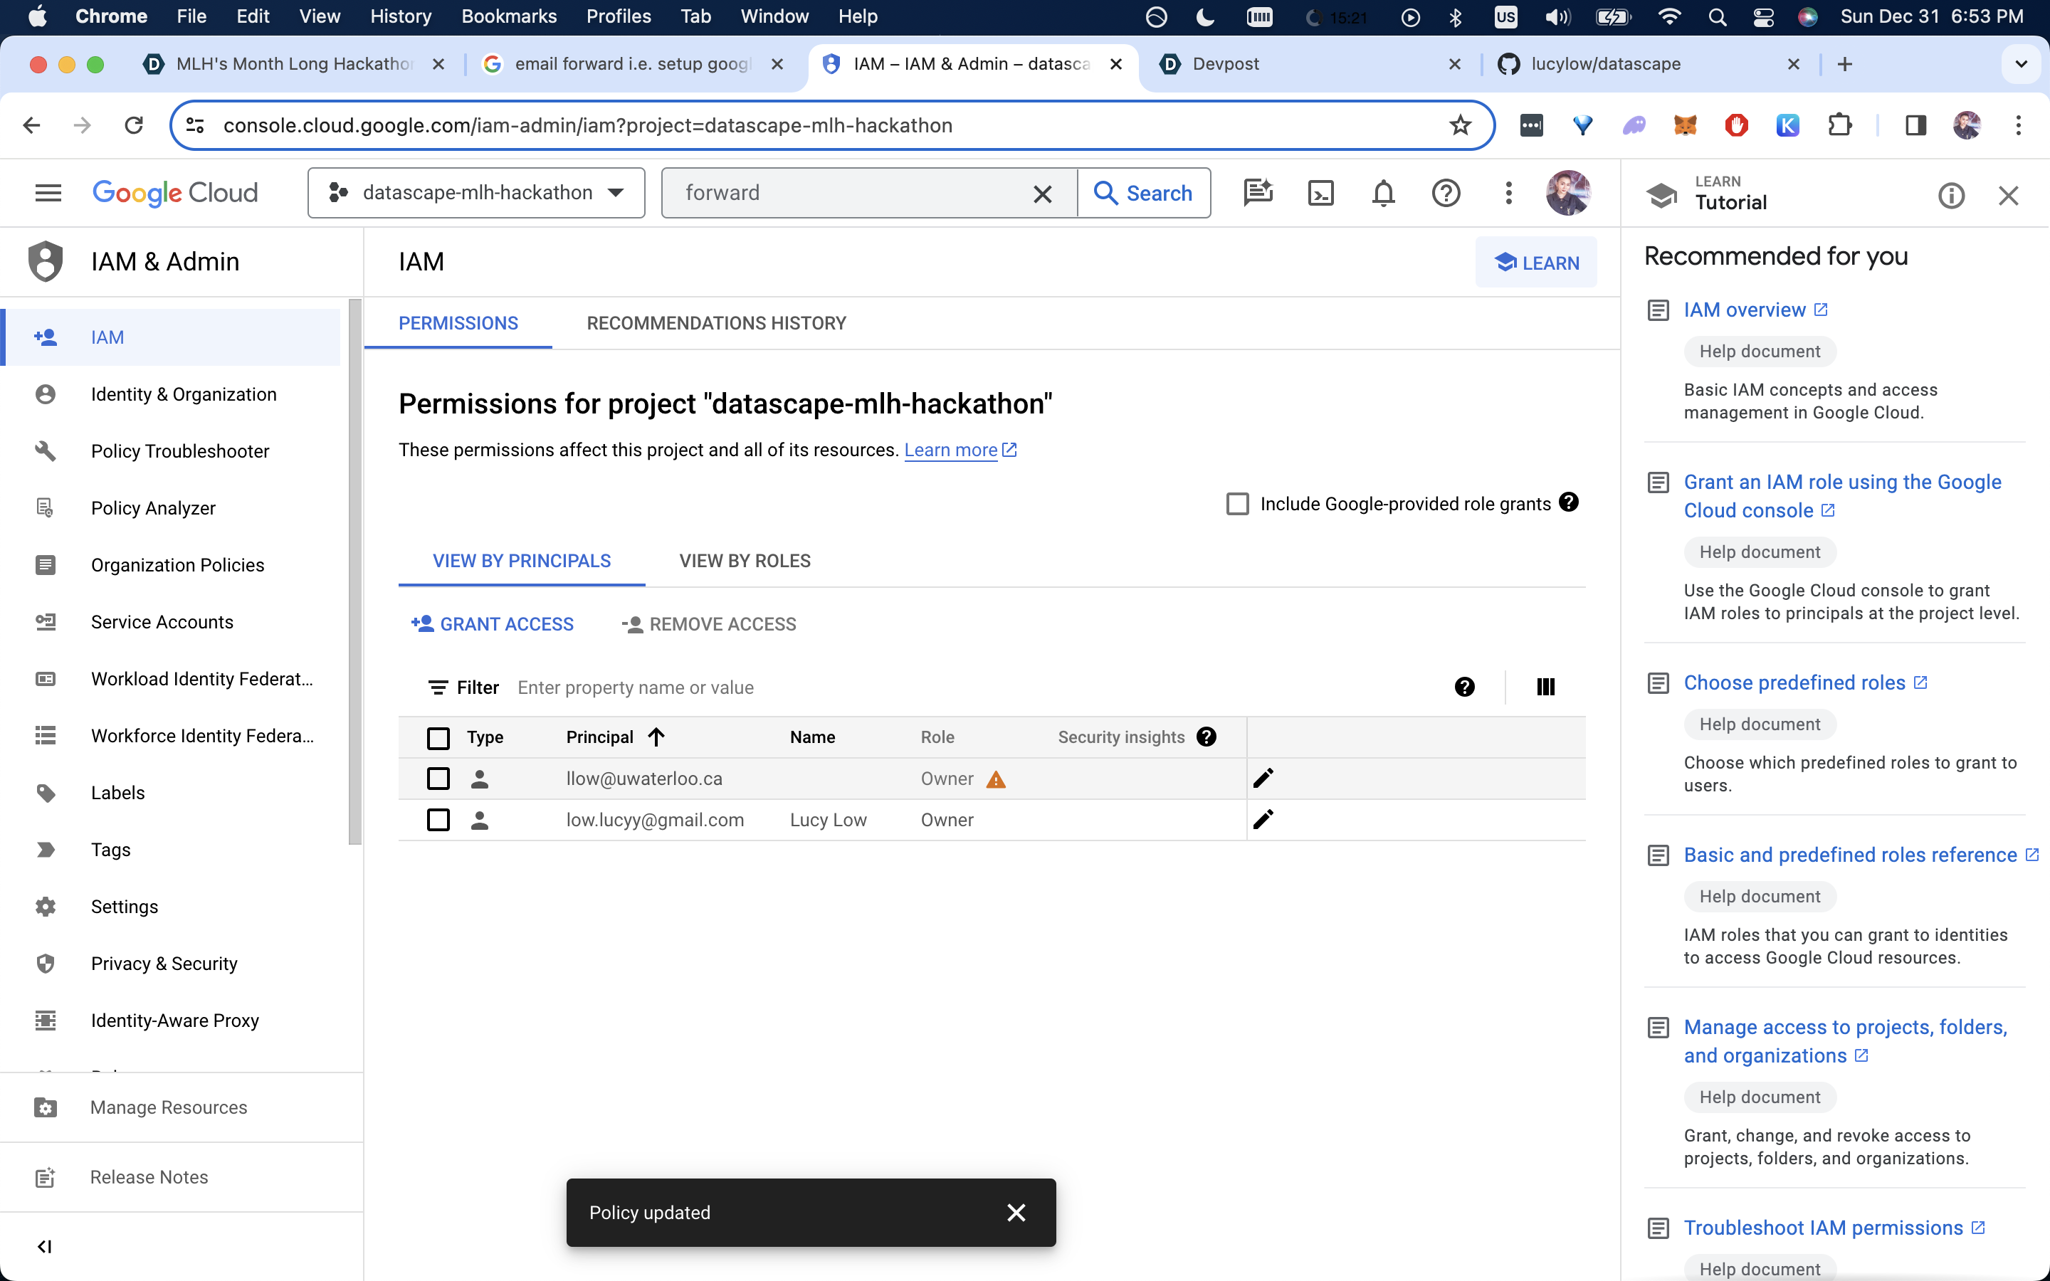Open Cloud Shell terminal icon
This screenshot has width=2050, height=1281.
pyautogui.click(x=1320, y=193)
